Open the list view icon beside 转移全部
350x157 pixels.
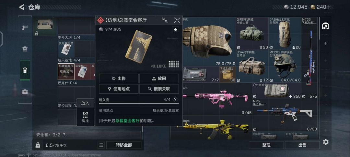tap(101, 145)
